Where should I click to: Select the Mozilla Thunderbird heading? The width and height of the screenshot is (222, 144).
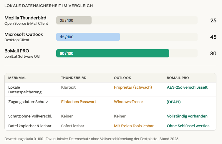25,18
